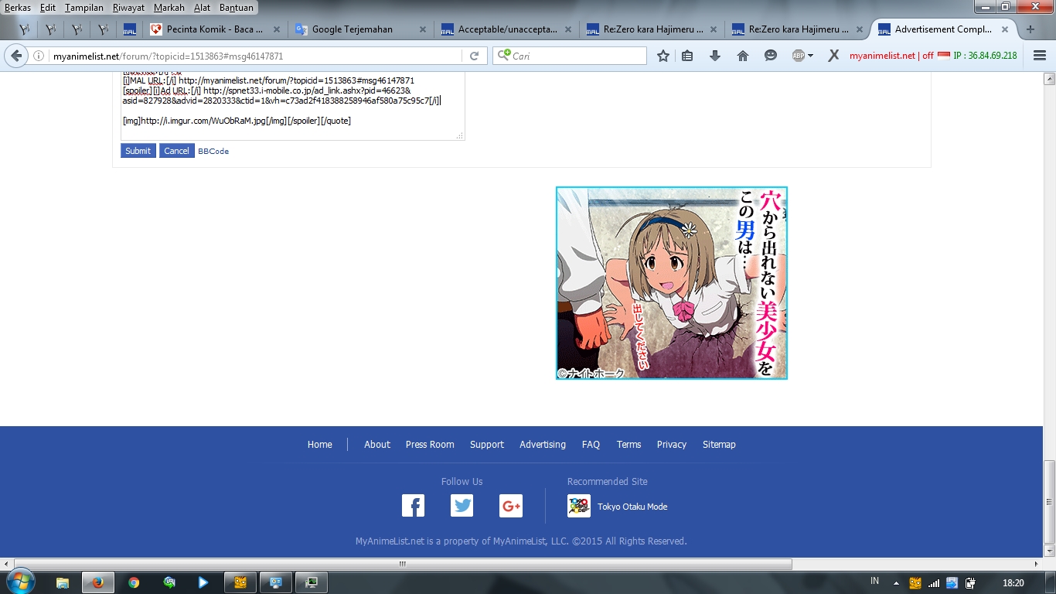
Task: Click the vertical scrollbar down arrow
Action: tap(1049, 551)
